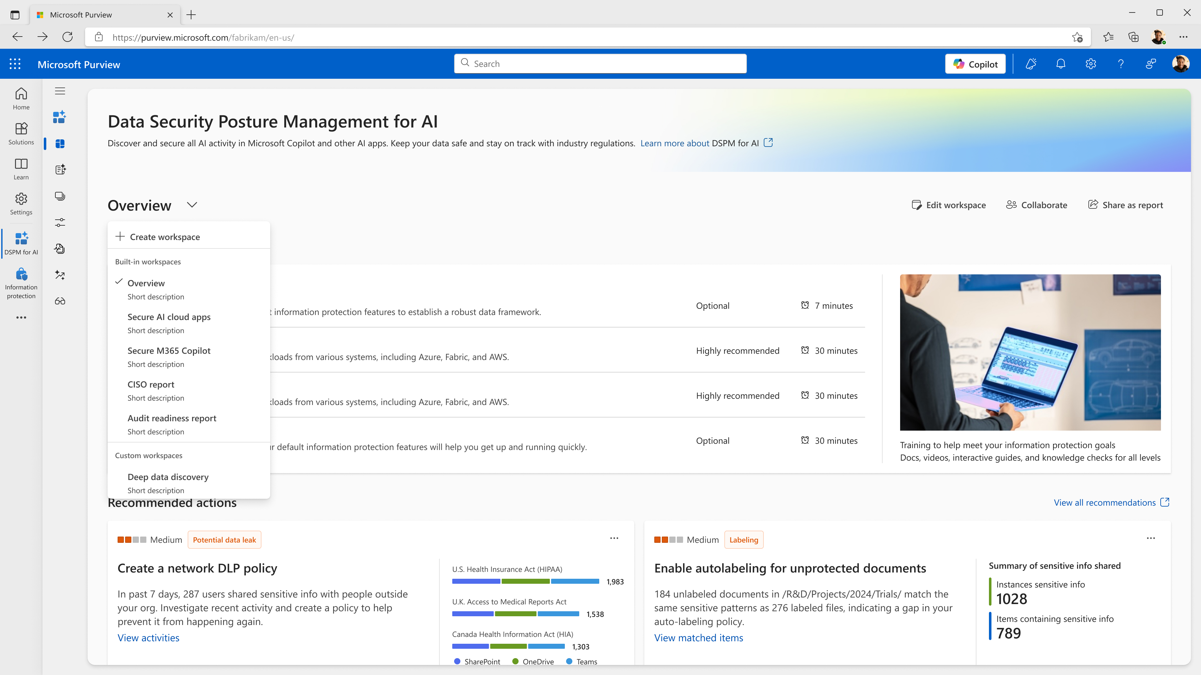Open the sparkle arrows icon in secondary nav
The height and width of the screenshot is (675, 1201).
pyautogui.click(x=60, y=275)
